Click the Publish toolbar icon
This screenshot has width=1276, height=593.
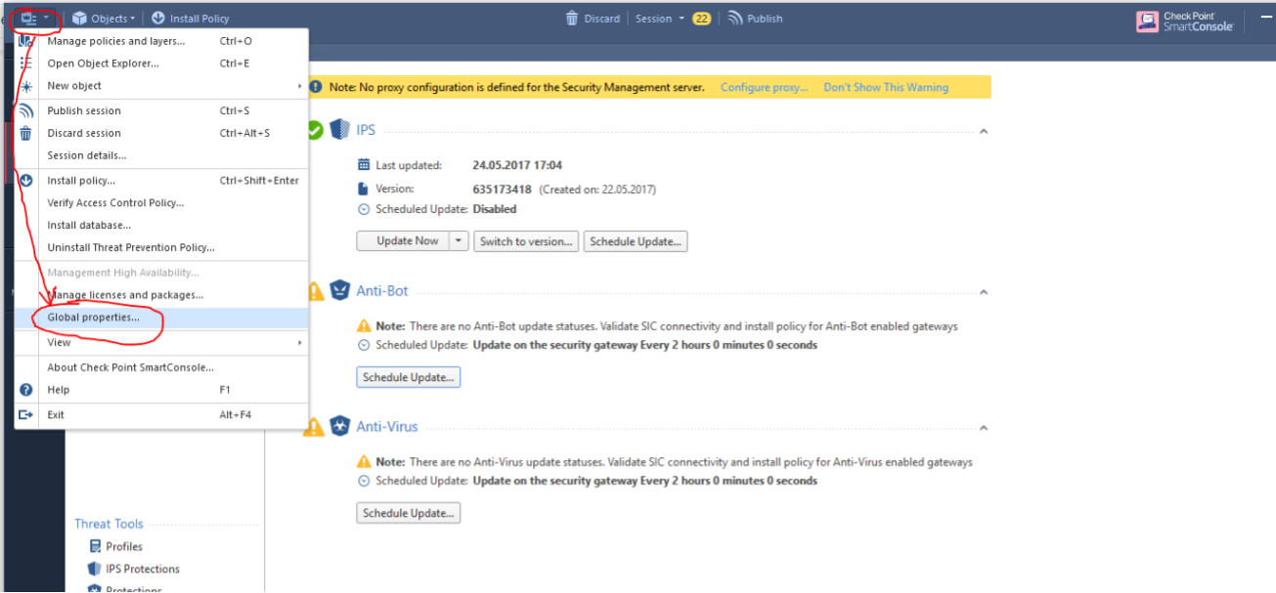[734, 19]
